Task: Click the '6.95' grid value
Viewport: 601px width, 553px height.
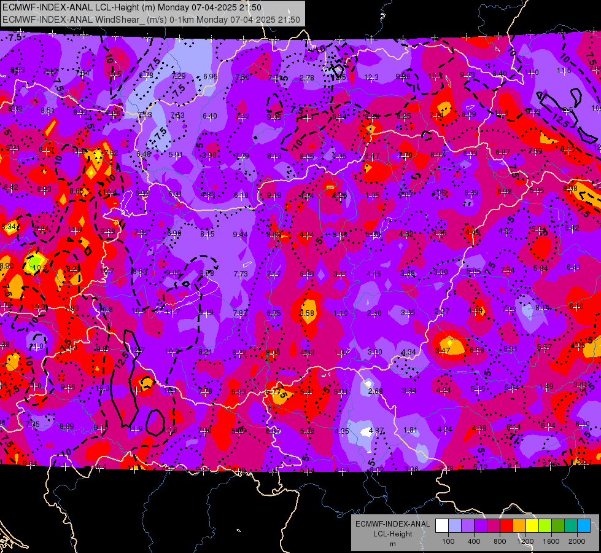Action: click(x=211, y=77)
